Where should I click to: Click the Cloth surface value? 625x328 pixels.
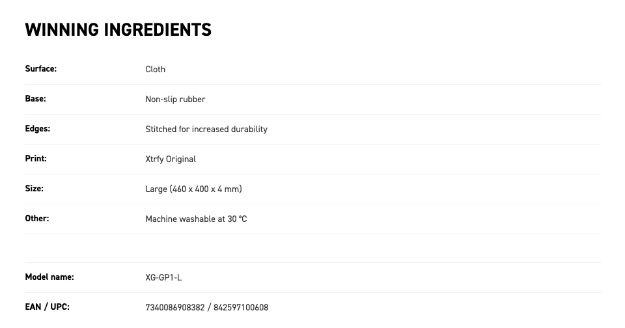point(155,70)
